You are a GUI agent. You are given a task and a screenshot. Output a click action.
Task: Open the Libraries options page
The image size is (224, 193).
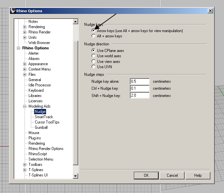(x=35, y=95)
